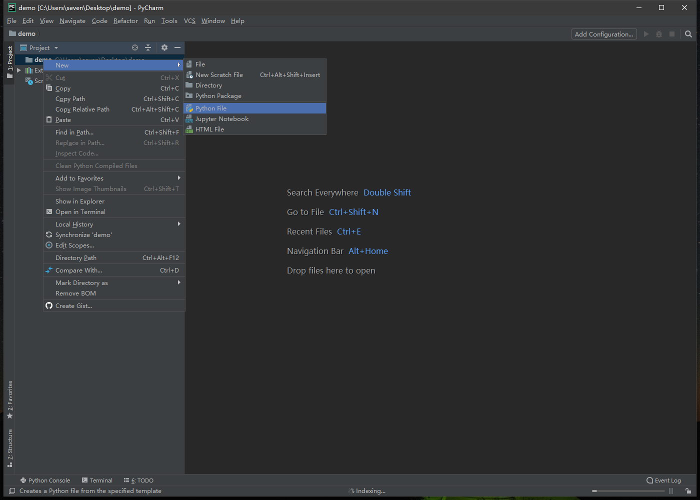Click the green Run arrow icon
This screenshot has width=700, height=500.
pyautogui.click(x=646, y=34)
